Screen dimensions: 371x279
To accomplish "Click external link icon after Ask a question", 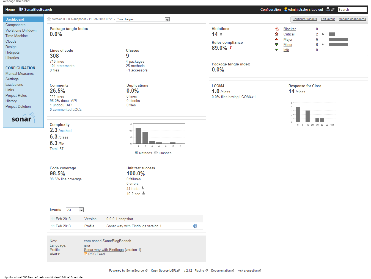I will click(260, 271).
